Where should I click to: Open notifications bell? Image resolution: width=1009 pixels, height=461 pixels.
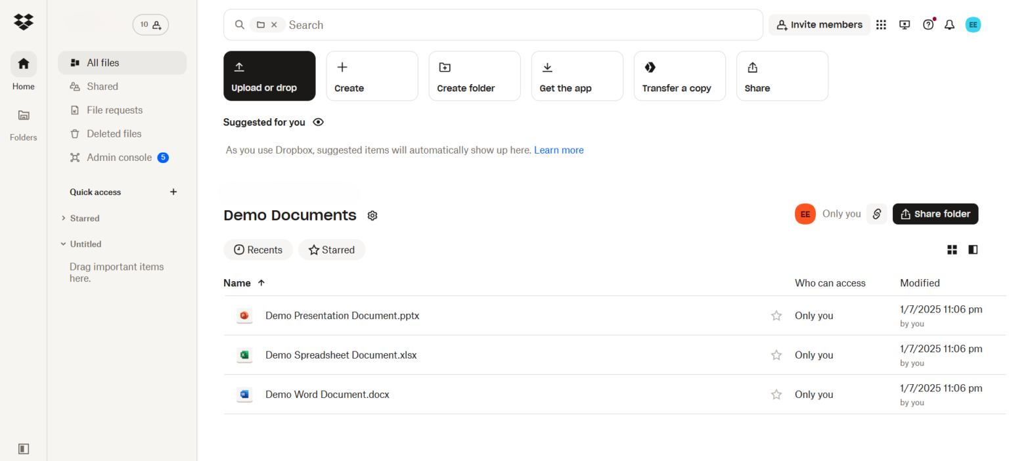pyautogui.click(x=949, y=24)
